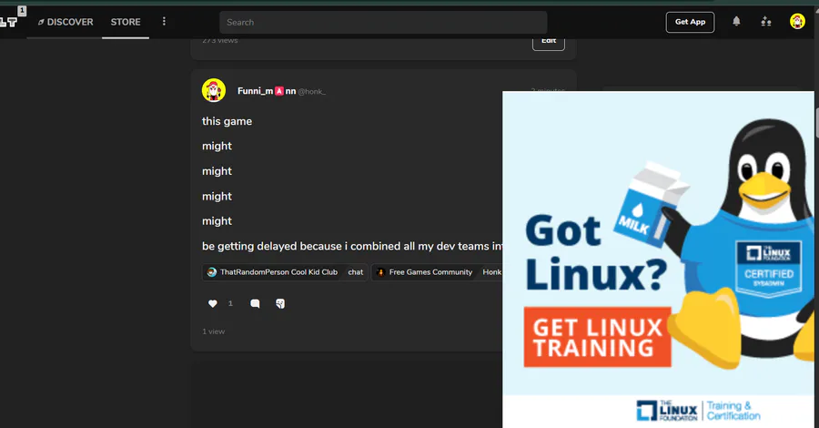
Task: Open the friends icon in header
Action: click(766, 22)
